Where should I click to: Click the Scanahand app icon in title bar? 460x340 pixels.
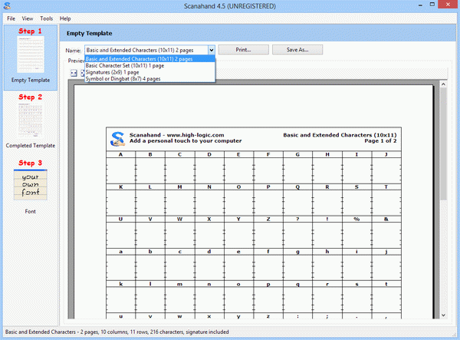tap(8, 5)
